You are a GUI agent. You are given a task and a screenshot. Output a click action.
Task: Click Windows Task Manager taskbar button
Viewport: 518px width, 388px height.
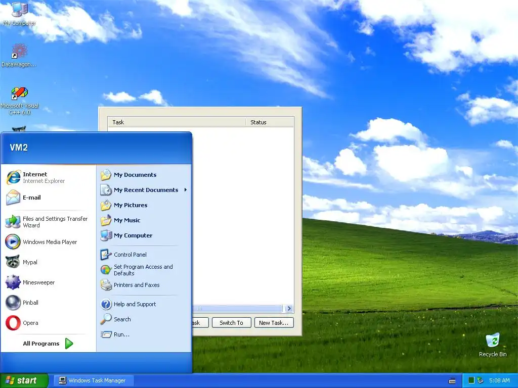(x=94, y=380)
